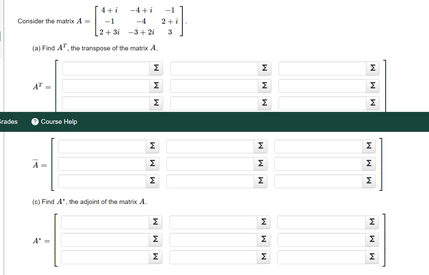This screenshot has height=275, width=429.
Task: Open the equation editor for A transpose row 1 column 1
Action: pos(156,68)
